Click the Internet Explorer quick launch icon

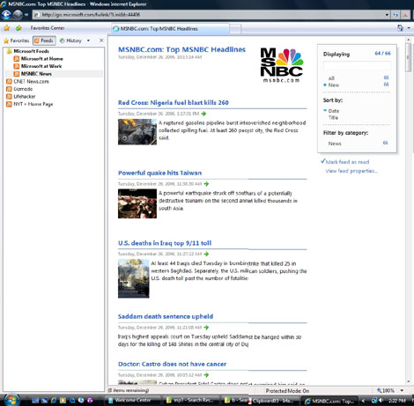[54, 400]
